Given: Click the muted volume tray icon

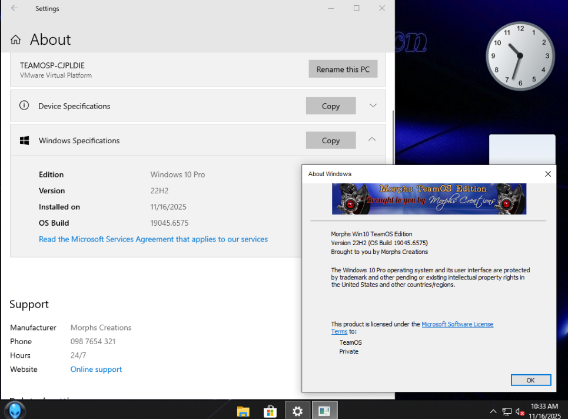Looking at the screenshot, I should point(520,411).
